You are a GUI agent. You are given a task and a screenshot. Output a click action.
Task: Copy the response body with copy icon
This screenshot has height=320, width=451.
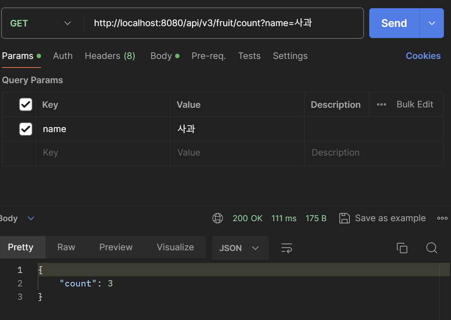(x=402, y=248)
